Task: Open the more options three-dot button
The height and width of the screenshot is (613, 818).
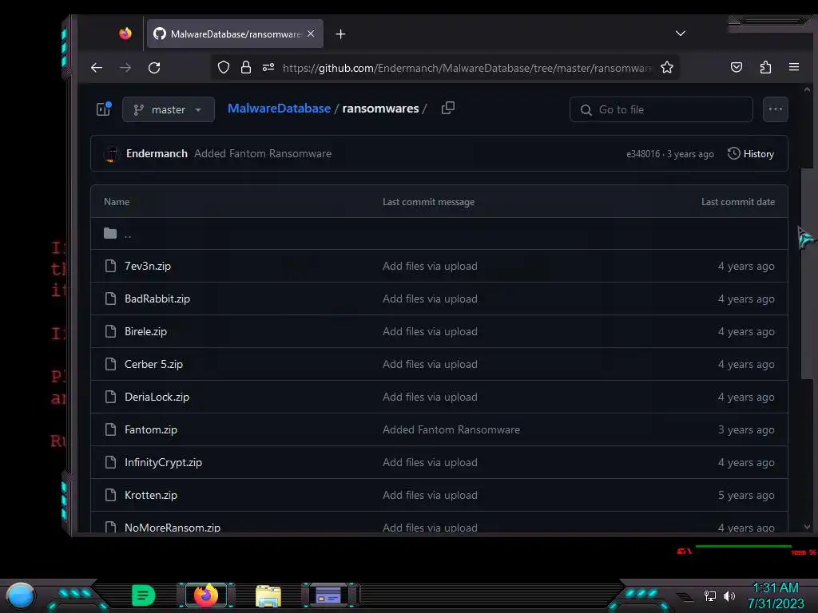Action: tap(775, 109)
